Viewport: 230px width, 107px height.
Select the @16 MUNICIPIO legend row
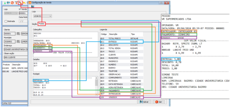pos(122,58)
